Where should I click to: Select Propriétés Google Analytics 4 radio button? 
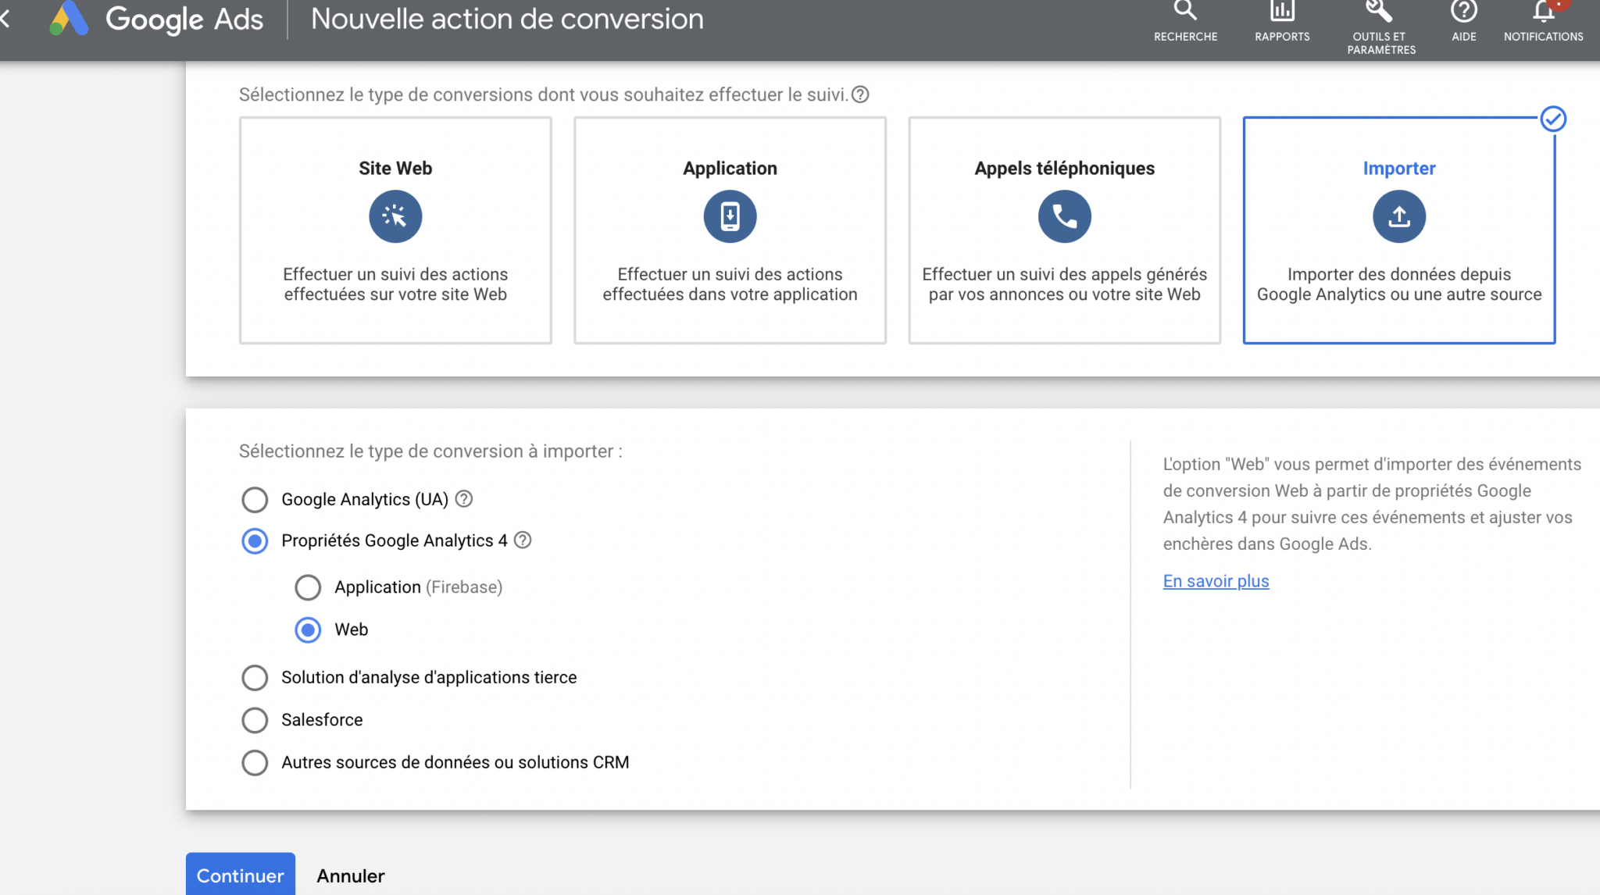255,540
